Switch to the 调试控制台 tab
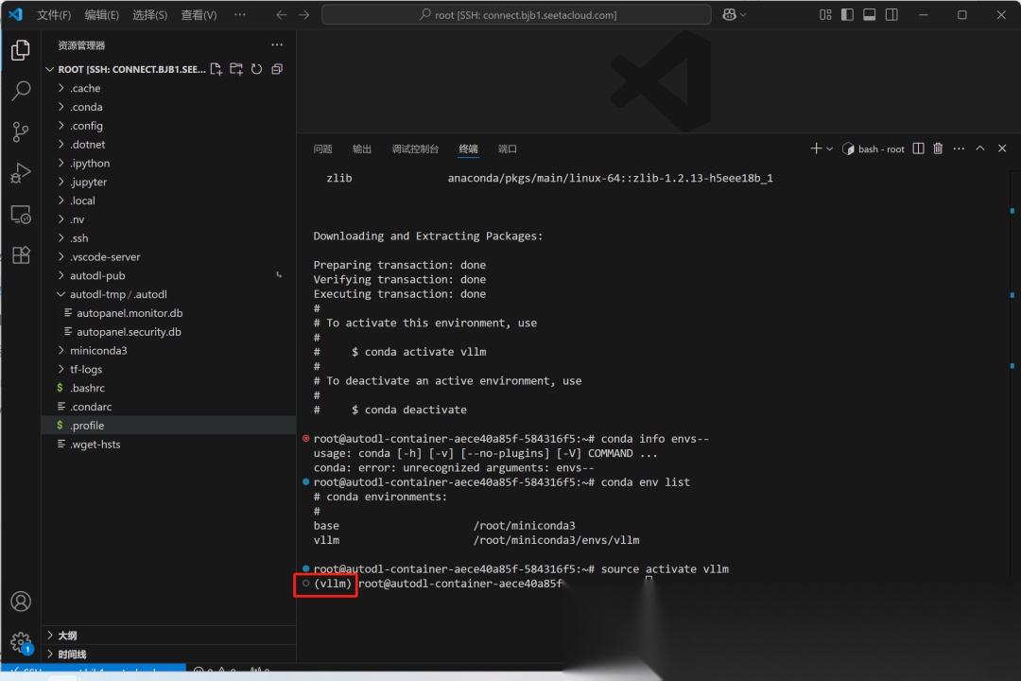The height and width of the screenshot is (681, 1021). point(415,148)
